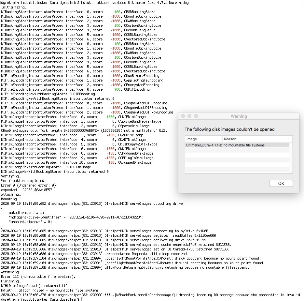Viewport: 304px width, 301px height.
Task: Click the 'disk4 aborting because no mount point' line
Action: 131,258
